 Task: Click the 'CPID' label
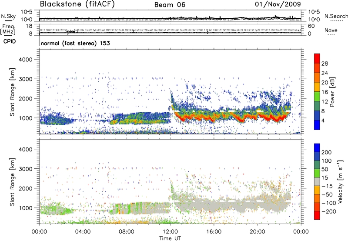click(10, 41)
